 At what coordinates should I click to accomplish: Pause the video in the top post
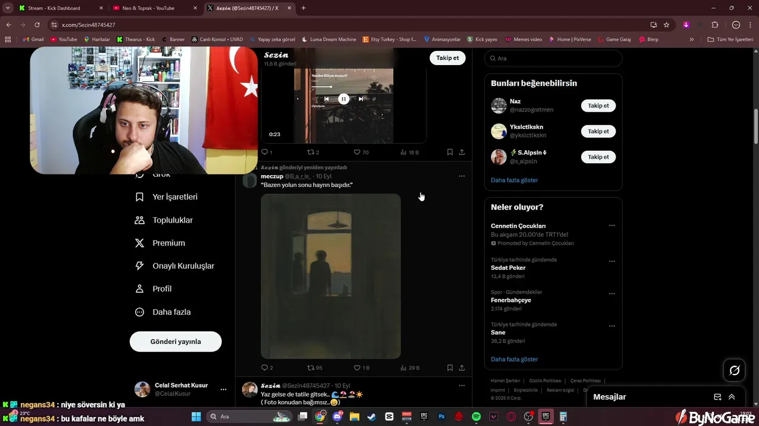coord(343,99)
